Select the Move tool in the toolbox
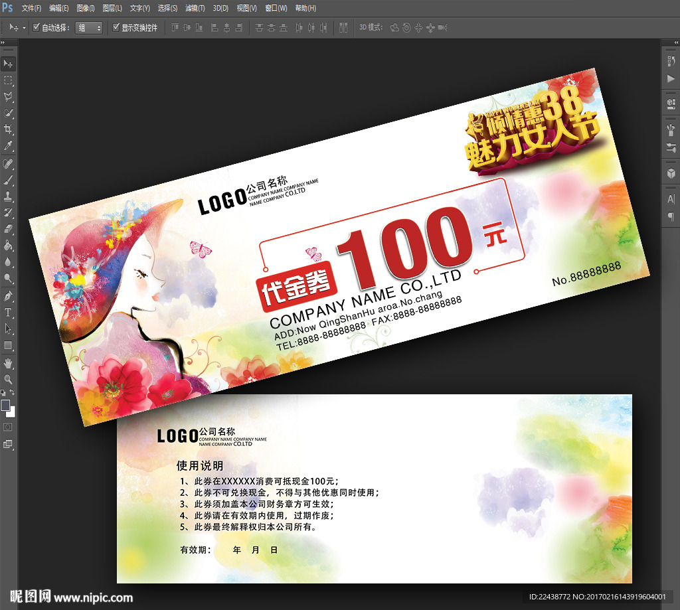 coord(8,64)
